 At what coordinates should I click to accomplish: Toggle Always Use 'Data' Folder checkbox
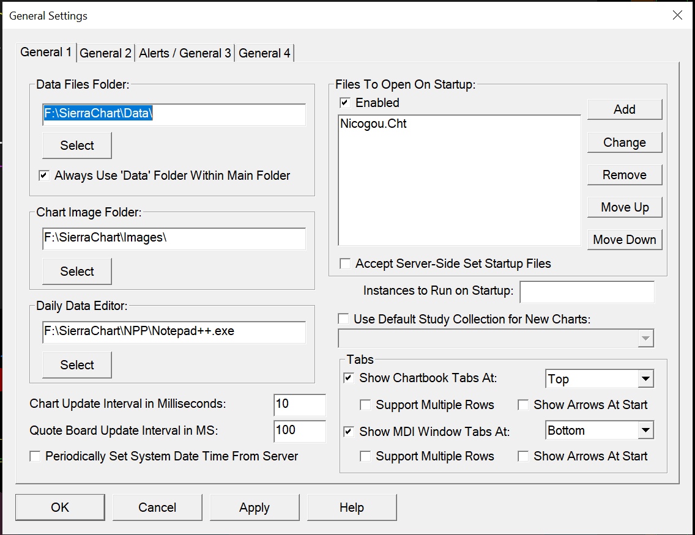coord(44,176)
